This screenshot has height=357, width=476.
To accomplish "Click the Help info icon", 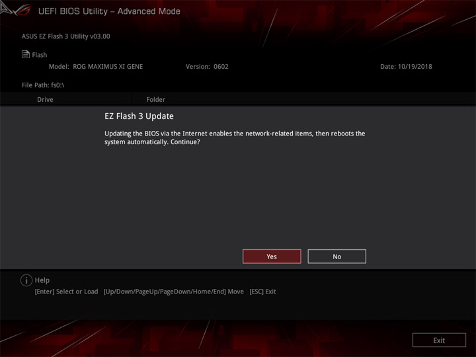I will pos(26,280).
